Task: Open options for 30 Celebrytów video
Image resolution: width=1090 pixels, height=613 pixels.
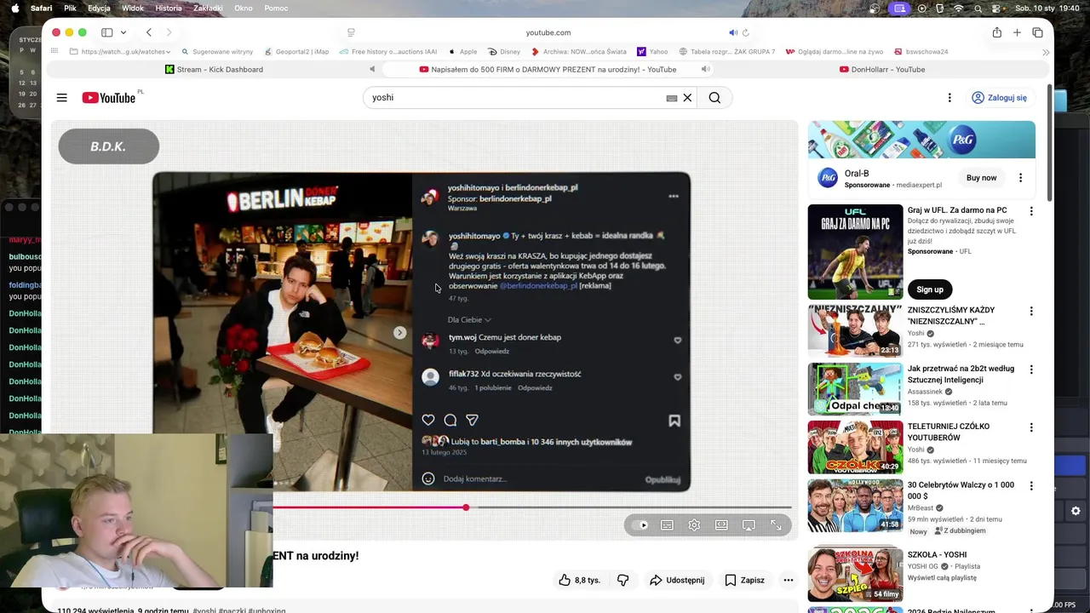Action: pos(1031,486)
